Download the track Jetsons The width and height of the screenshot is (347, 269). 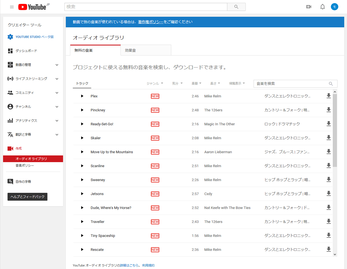pos(329,193)
